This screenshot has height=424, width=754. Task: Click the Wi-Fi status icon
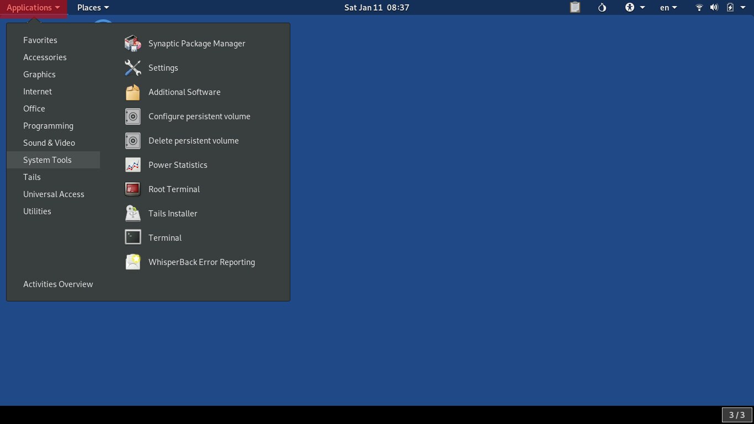coord(699,7)
